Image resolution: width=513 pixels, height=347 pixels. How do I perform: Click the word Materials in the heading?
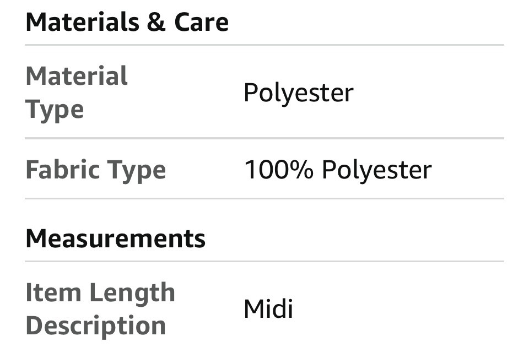pyautogui.click(x=82, y=23)
